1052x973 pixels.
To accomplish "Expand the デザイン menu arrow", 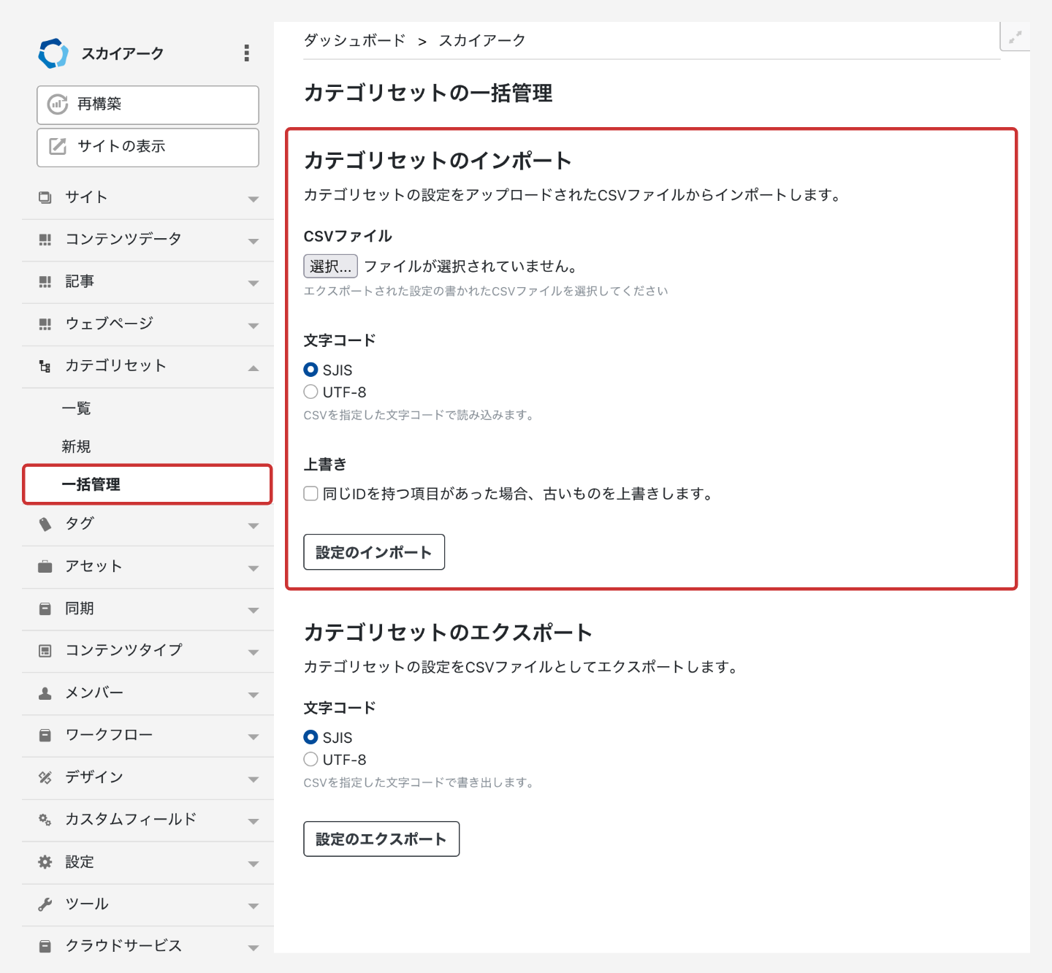I will coord(254,779).
